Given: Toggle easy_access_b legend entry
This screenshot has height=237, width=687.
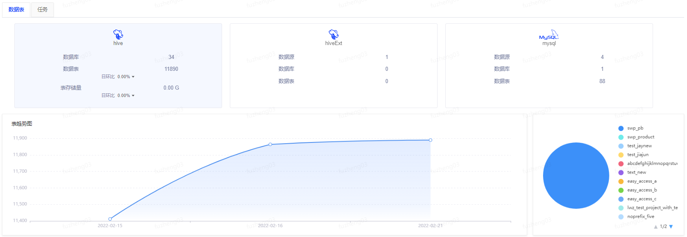Looking at the screenshot, I should [x=638, y=190].
